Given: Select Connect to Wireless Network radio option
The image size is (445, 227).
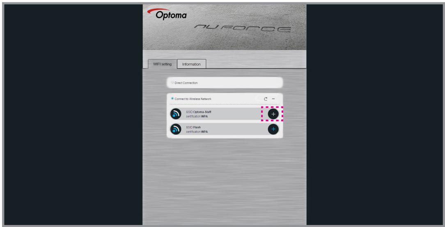Looking at the screenshot, I should coord(172,99).
